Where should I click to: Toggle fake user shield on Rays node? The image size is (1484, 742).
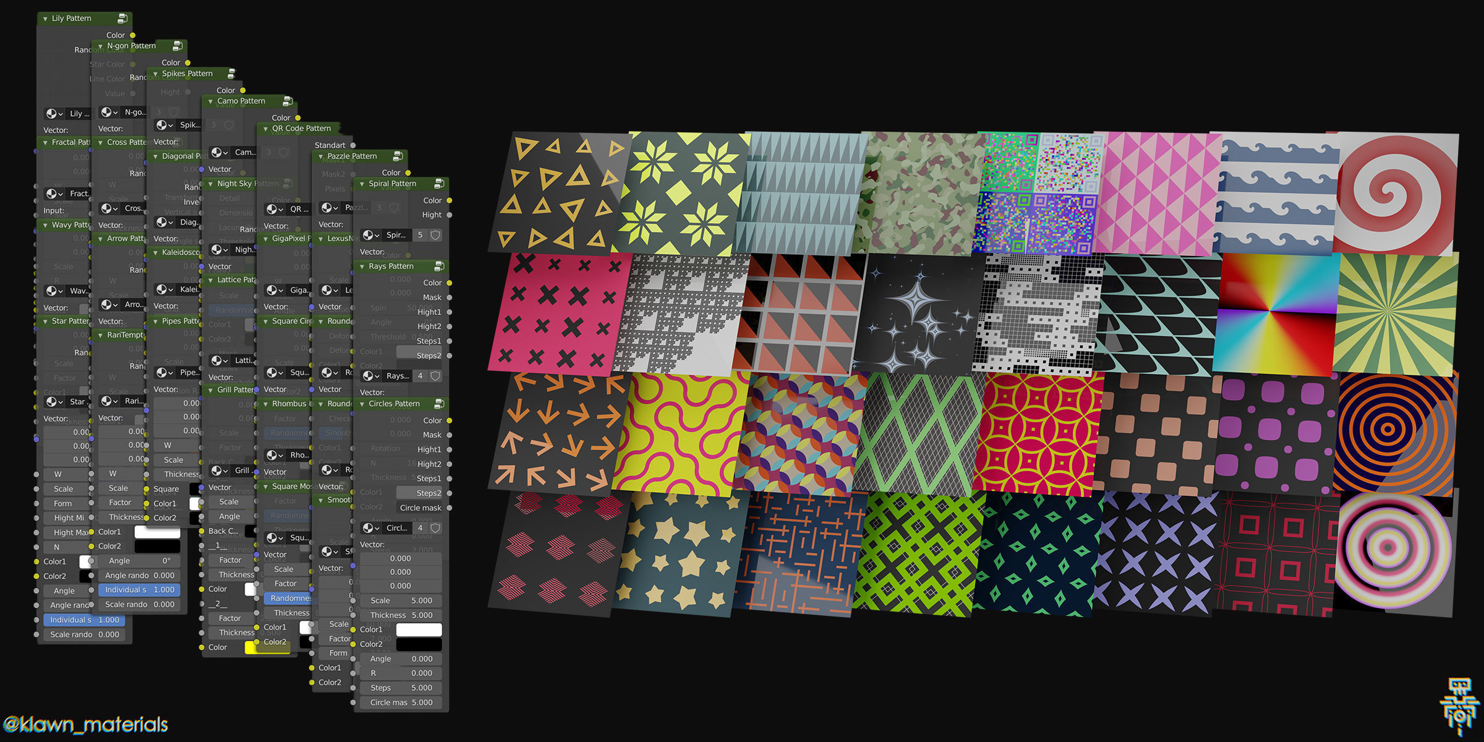click(x=435, y=376)
